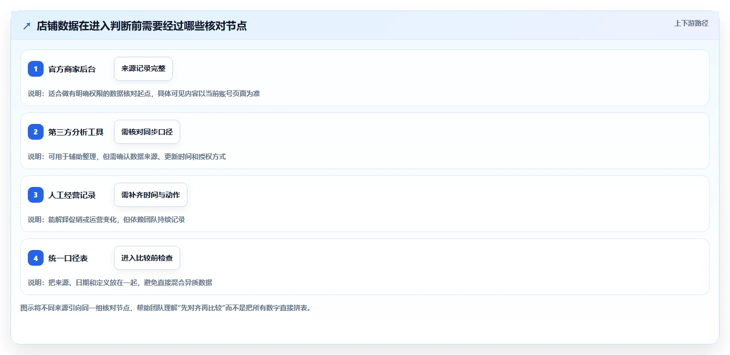This screenshot has width=730, height=355.
Task: Click the description starting with 适合做有明确权限
Action: (144, 93)
